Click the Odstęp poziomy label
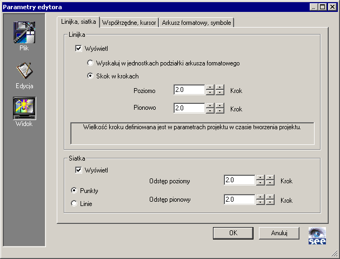Viewport: 340px width, 259px height. 170,181
